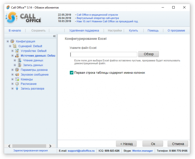Expand the Расписание node
The height and width of the screenshot is (159, 195).
pyautogui.click(x=12, y=84)
